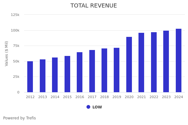Click the 2020 revenue bar
This screenshot has height=125, width=188.
click(x=129, y=64)
